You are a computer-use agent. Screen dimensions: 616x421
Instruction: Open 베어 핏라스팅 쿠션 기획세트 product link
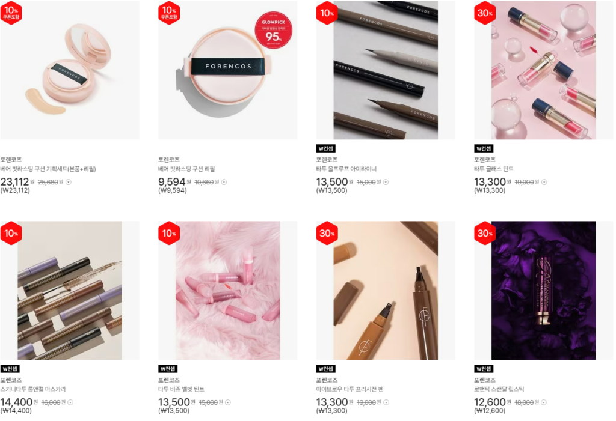[x=48, y=169]
